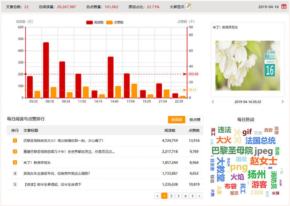
Task: Open the calendar icon next to 2019-04-16
Action: click(x=284, y=6)
